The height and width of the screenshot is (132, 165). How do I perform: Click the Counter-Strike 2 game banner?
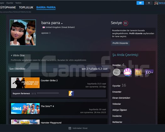pos(25,83)
